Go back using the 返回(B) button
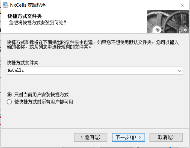 point(91,137)
